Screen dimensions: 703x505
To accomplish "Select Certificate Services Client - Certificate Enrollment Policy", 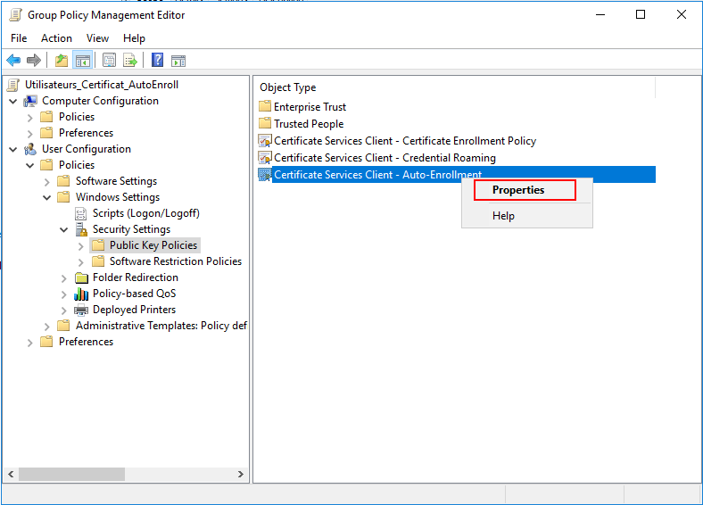I will (x=405, y=141).
